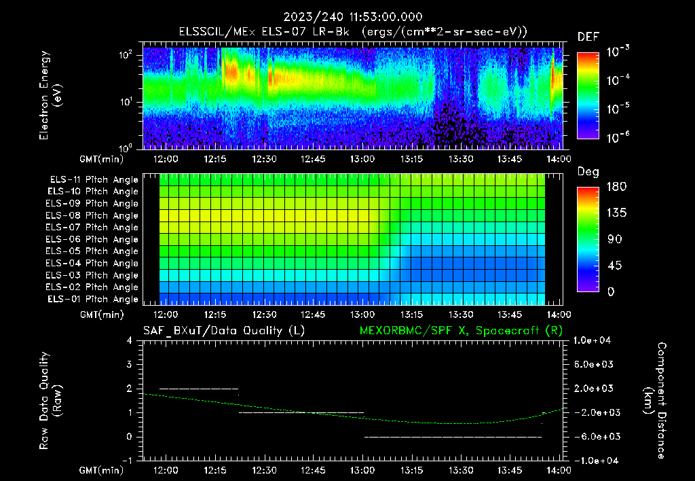Click the Raw Data Quality (Raw) axis label

click(x=50, y=401)
